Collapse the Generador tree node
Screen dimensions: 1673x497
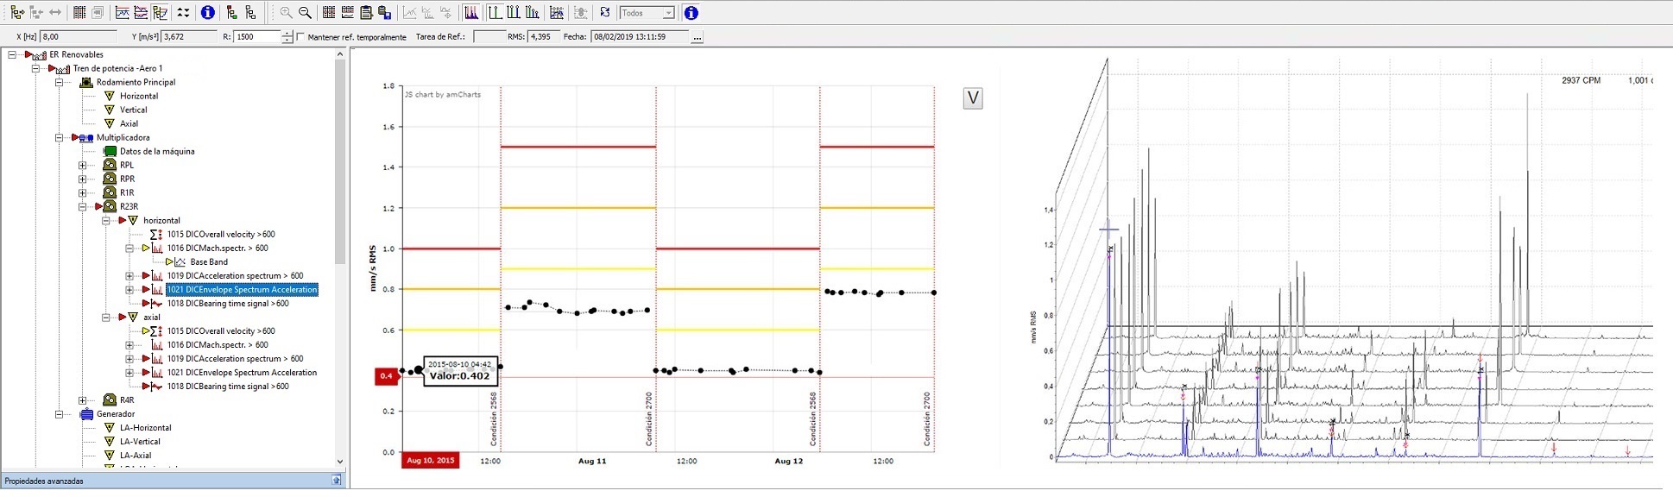coord(60,414)
